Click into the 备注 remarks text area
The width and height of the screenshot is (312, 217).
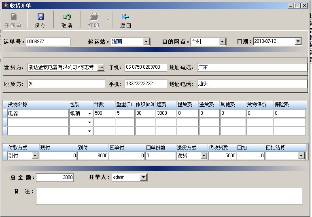tap(169, 196)
